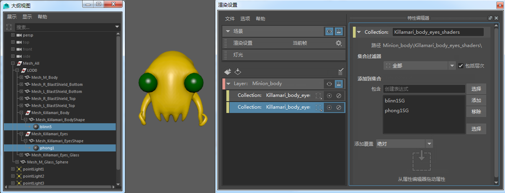This screenshot has width=505, height=193.
Task: Collapse the Mesh_All tree node
Action: point(13,64)
